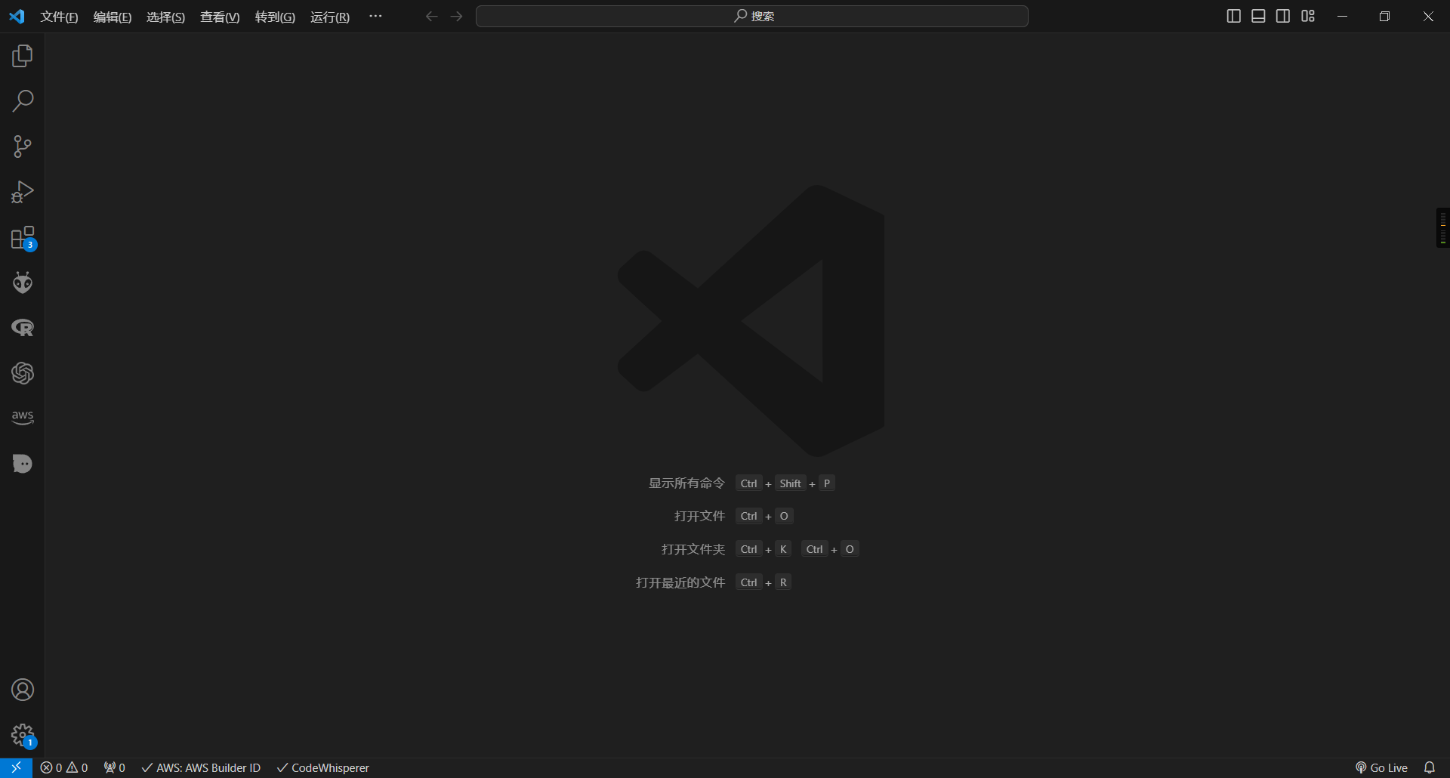The width and height of the screenshot is (1450, 778).
Task: Open the Manage gear menu
Action: click(23, 736)
